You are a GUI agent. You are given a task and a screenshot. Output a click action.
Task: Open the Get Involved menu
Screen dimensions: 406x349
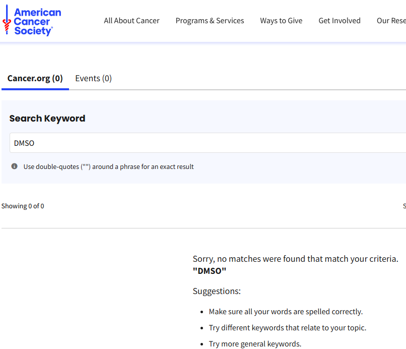click(340, 21)
